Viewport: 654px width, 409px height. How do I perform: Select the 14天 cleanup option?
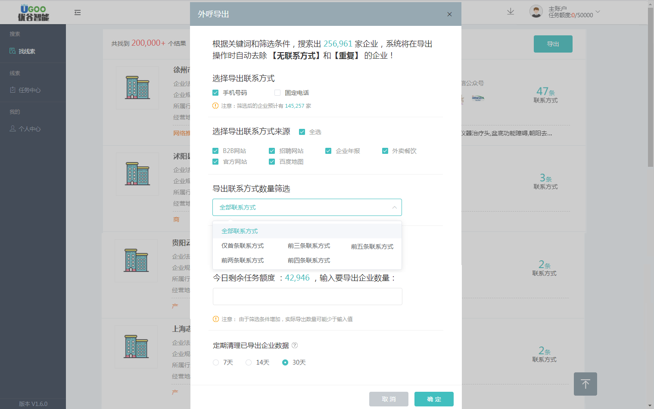click(x=249, y=362)
